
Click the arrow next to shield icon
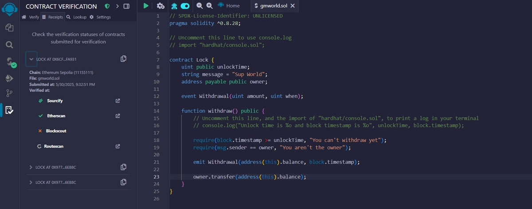coord(117,6)
